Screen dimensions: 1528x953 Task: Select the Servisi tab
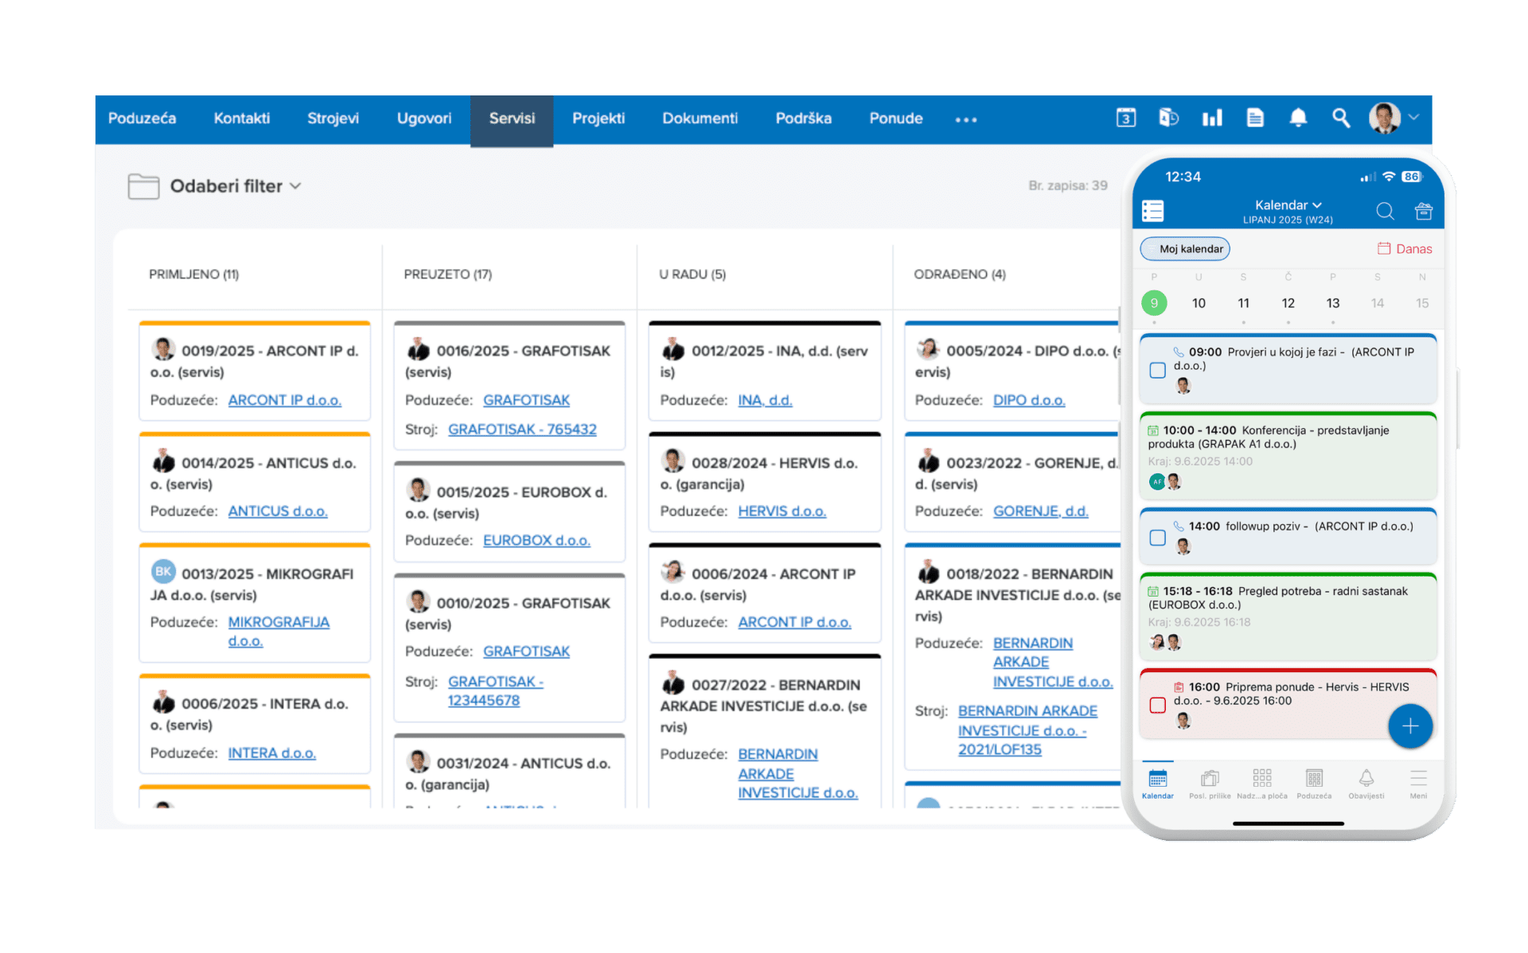[512, 119]
